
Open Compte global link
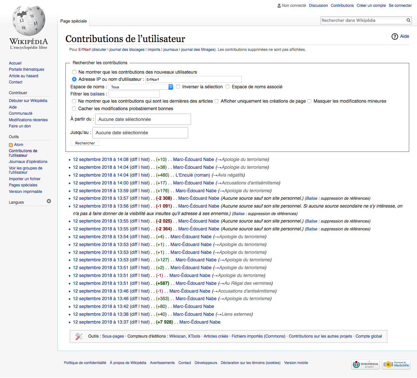[369, 336]
